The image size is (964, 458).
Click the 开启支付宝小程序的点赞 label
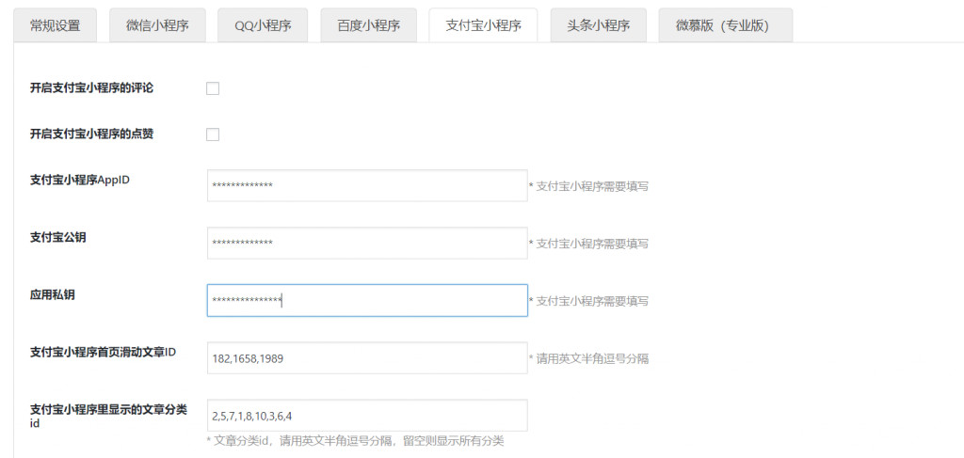[x=91, y=134]
